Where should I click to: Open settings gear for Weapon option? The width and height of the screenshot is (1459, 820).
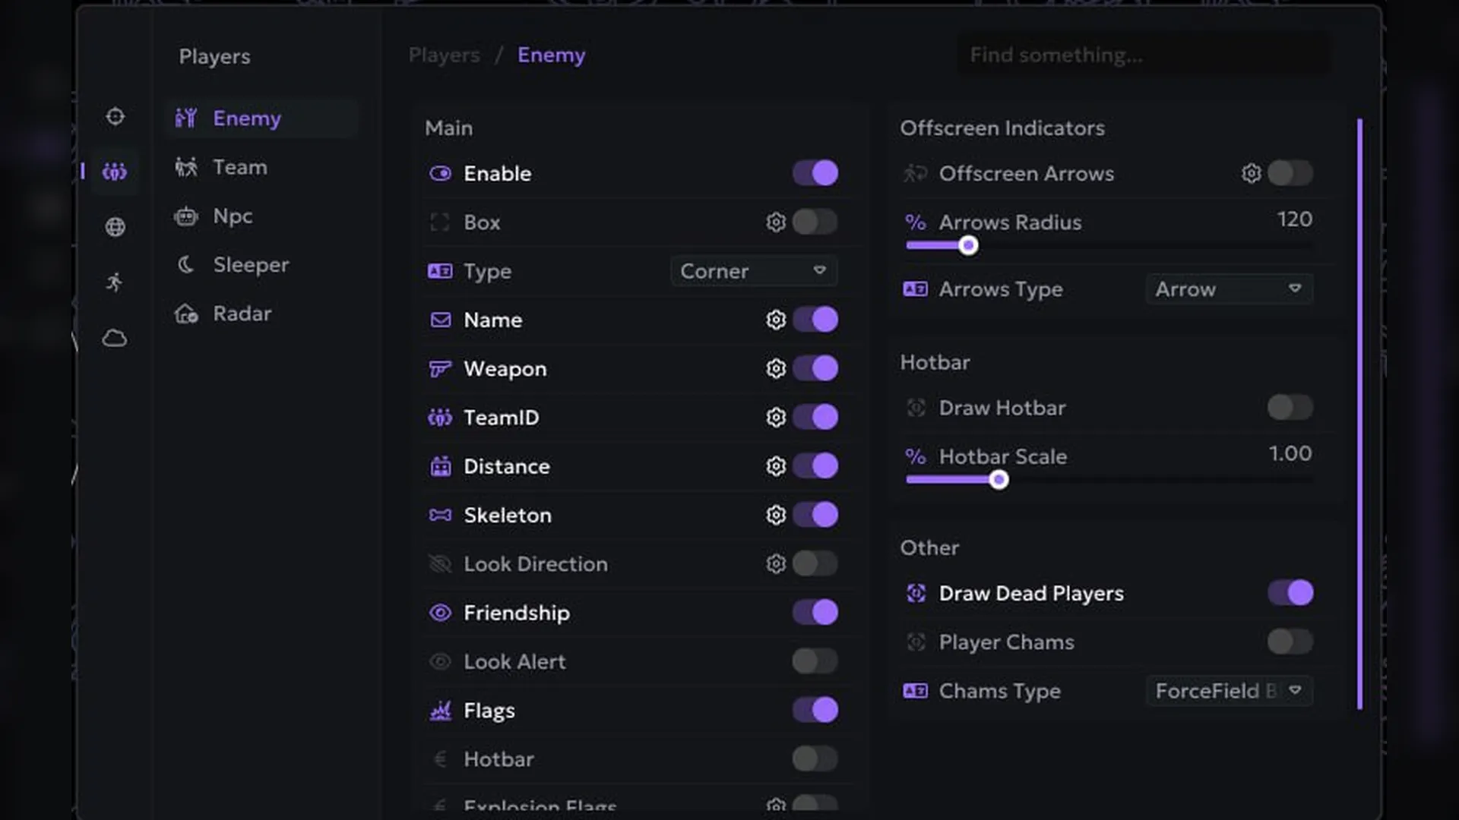coord(775,368)
